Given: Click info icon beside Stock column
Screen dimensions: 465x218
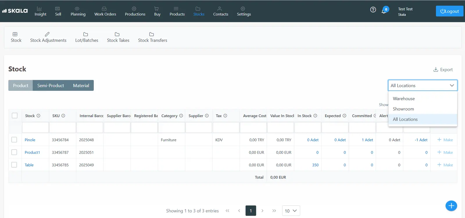Looking at the screenshot, I should (38, 116).
